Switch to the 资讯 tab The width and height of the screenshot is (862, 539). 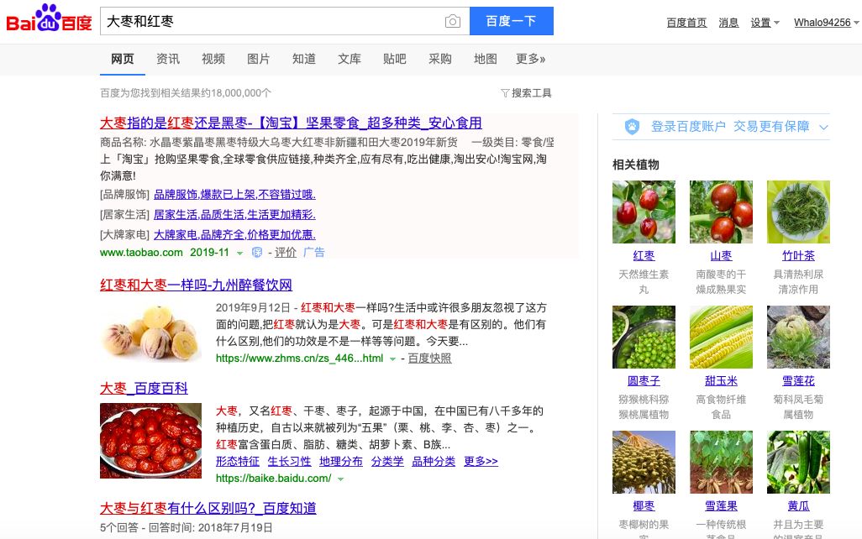click(168, 59)
